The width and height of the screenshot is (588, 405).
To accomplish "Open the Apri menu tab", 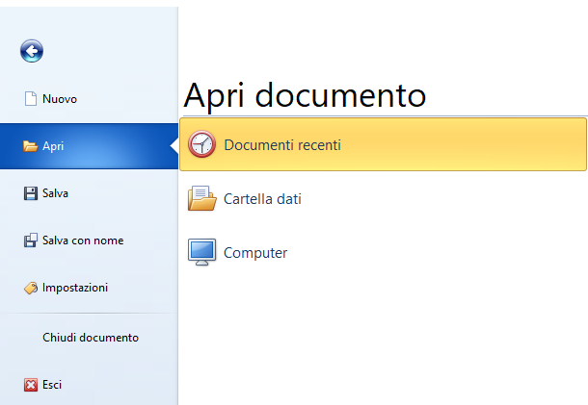I will 54,146.
